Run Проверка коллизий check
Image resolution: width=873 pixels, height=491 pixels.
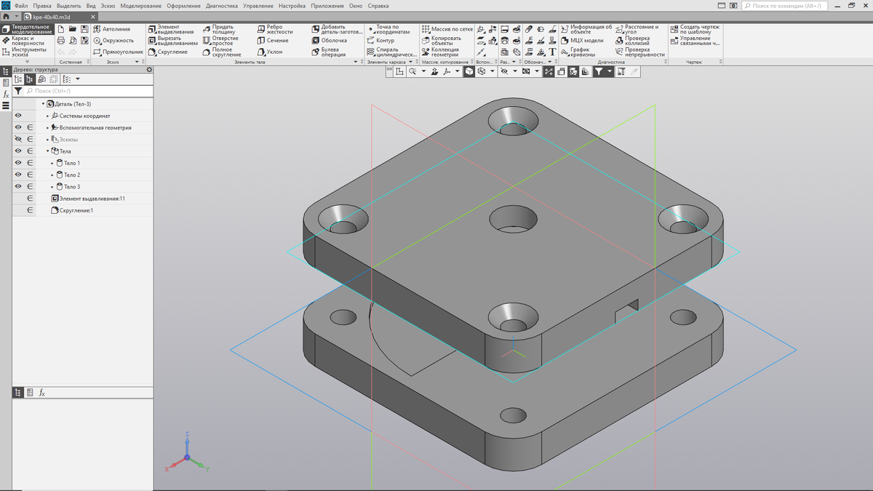(633, 41)
